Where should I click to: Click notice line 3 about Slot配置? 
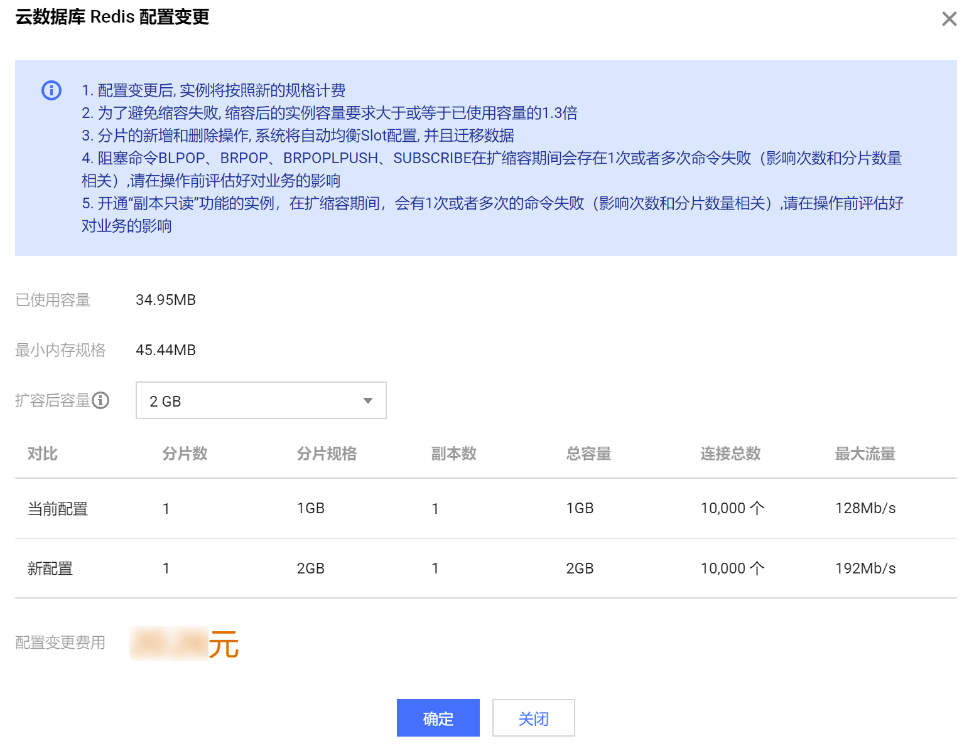pyautogui.click(x=298, y=136)
